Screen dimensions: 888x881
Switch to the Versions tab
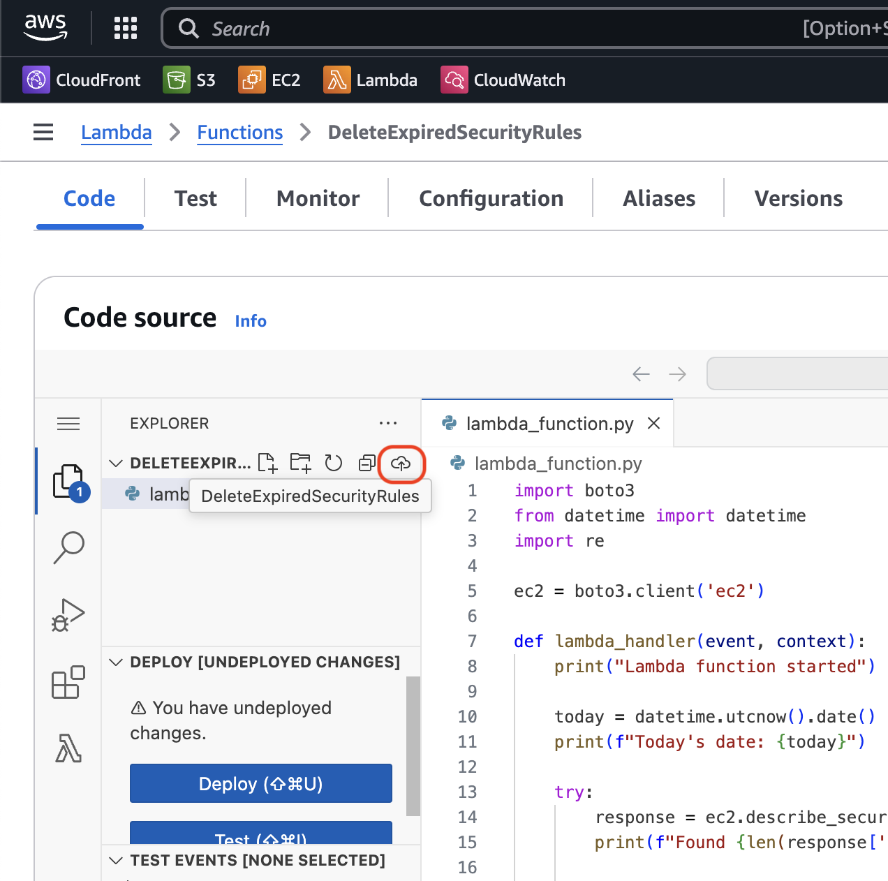click(799, 199)
